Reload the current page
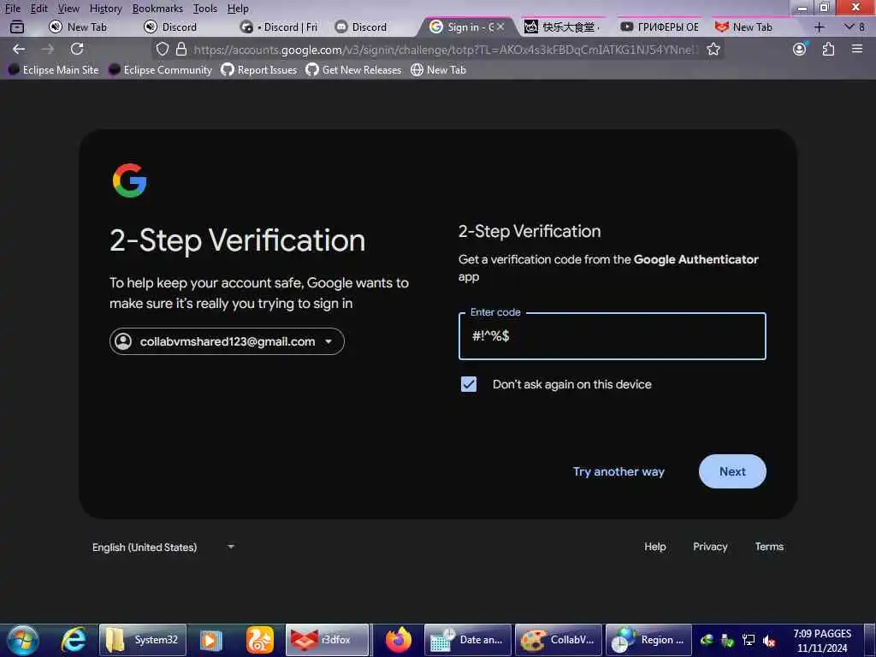Screen dimensions: 876x657 (x=77, y=49)
